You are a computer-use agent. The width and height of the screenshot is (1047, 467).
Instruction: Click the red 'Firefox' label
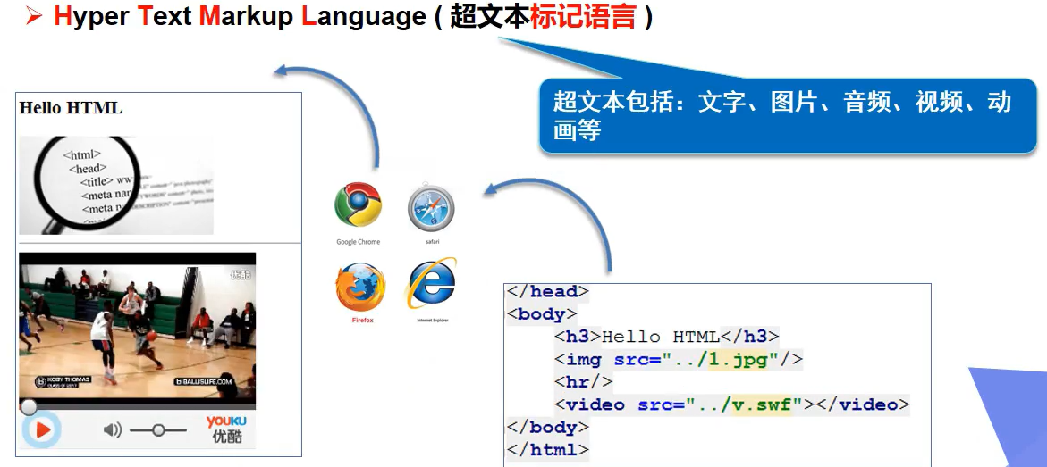tap(363, 321)
